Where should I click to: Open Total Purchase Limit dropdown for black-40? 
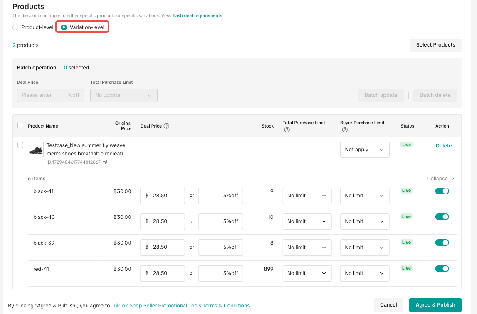(x=307, y=222)
